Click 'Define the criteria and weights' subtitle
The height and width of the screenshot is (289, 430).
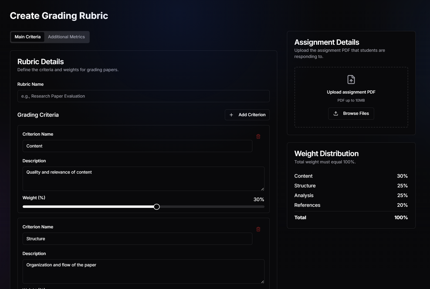coord(68,70)
